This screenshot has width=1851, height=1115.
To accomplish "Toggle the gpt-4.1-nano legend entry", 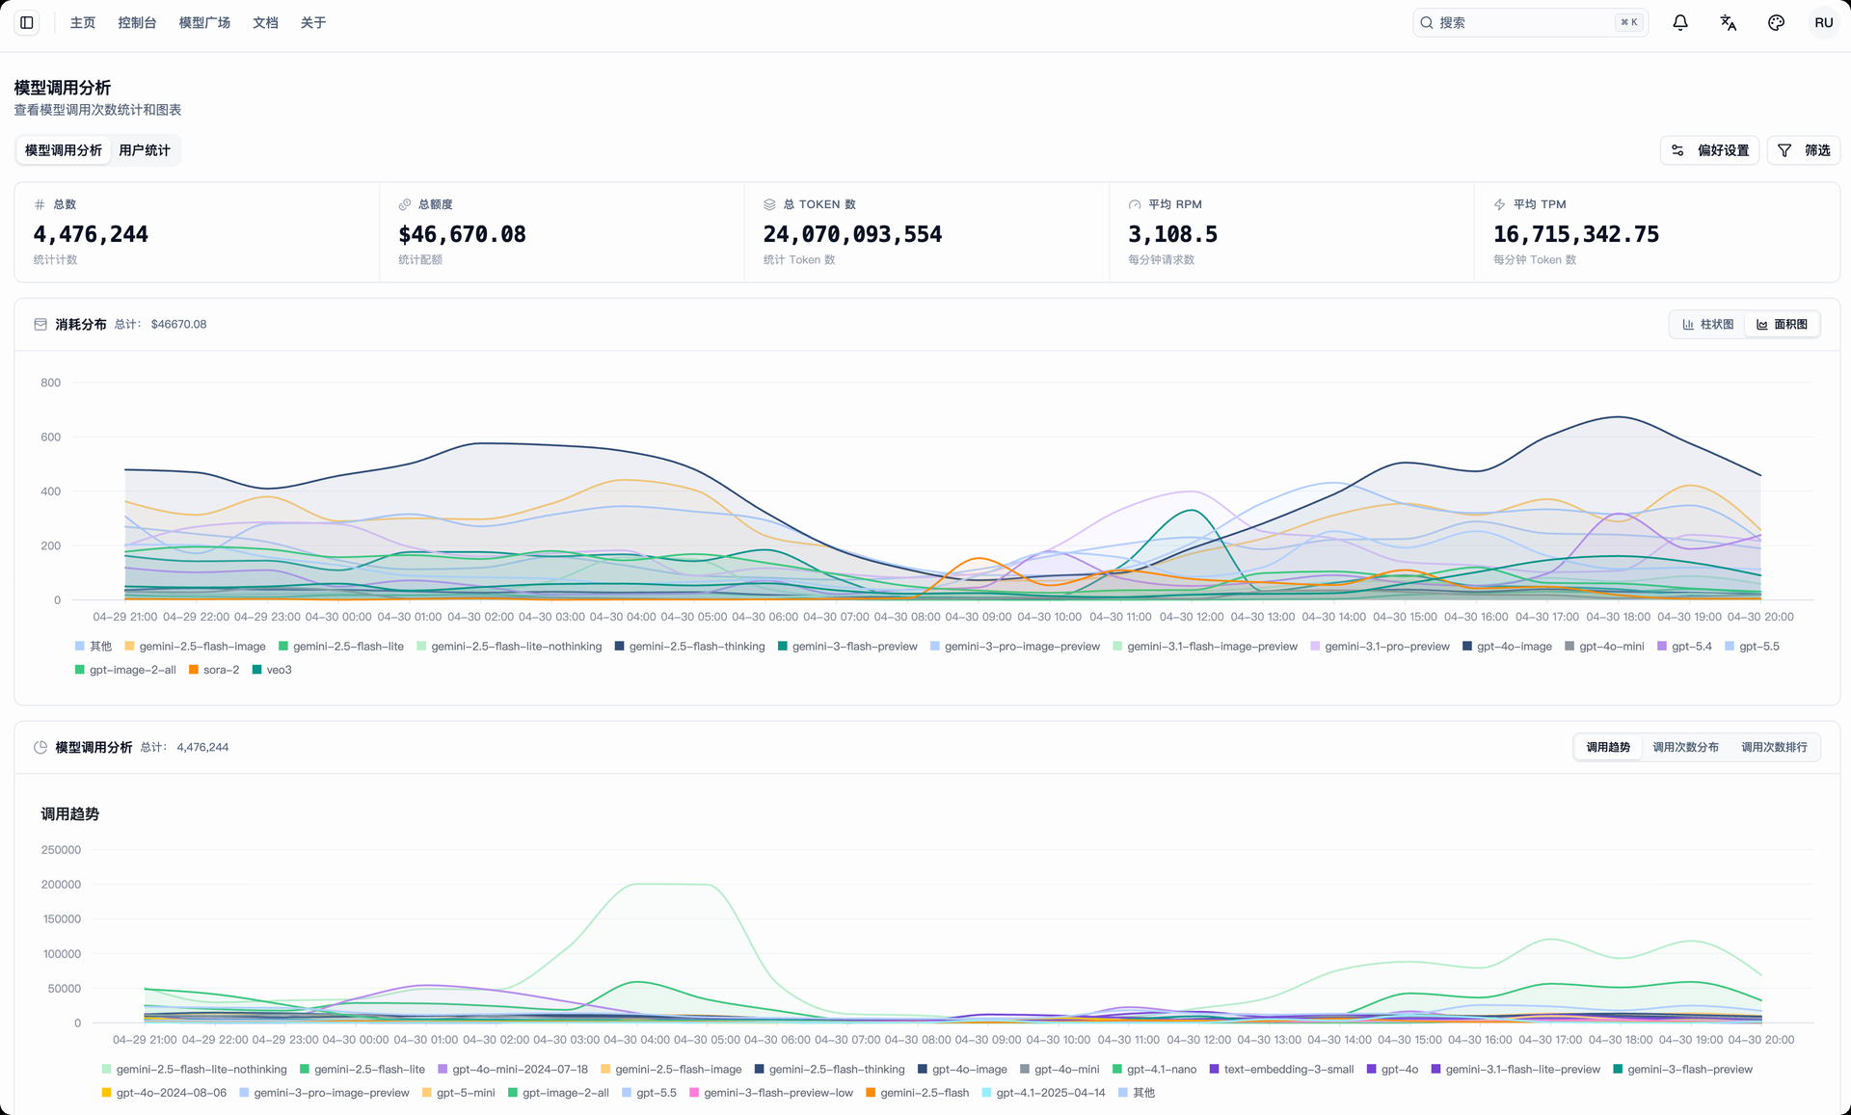I will 1155,1070.
